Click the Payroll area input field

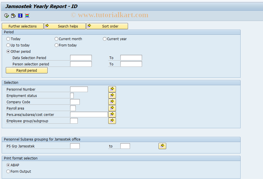73,108
